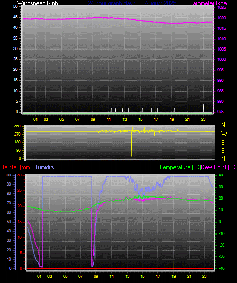Click hour label 15 under humidity graph
Screen dimensions: 237x283
[143, 276]
